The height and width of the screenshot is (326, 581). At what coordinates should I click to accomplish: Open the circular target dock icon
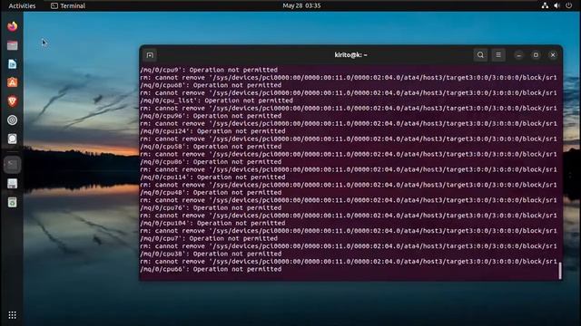[12, 120]
